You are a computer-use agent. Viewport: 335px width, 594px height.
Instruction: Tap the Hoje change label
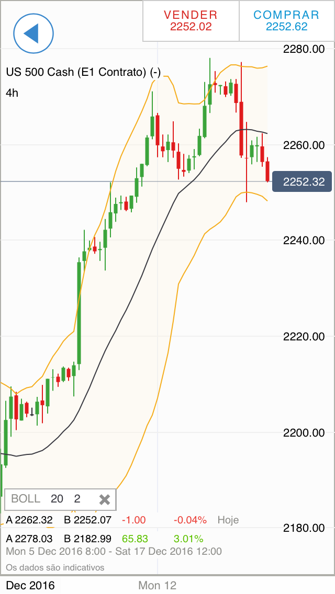coord(228,520)
